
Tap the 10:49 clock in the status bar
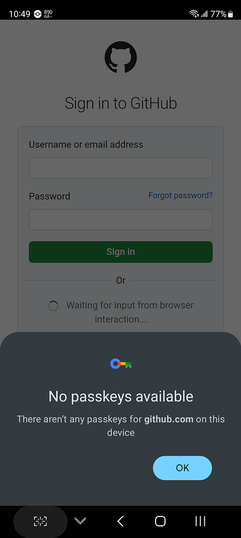(x=19, y=14)
